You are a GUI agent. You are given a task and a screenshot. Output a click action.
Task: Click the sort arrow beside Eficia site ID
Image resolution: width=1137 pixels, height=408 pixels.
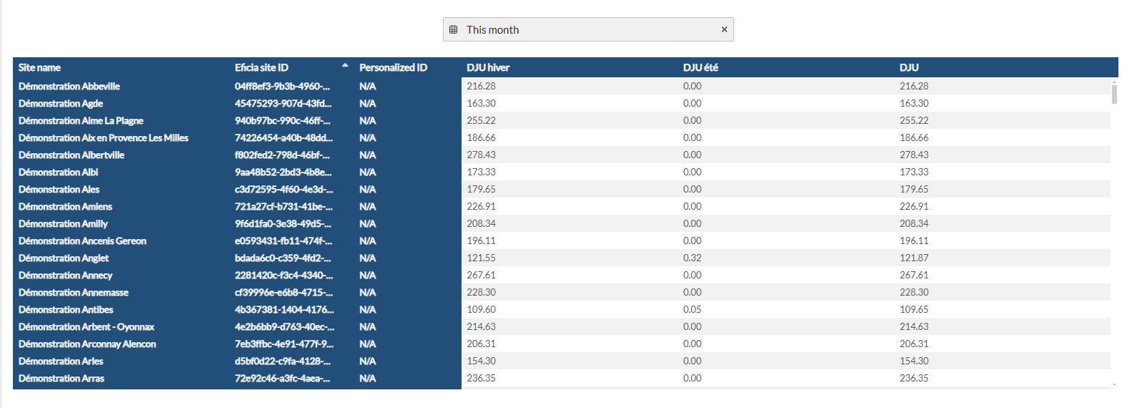tap(345, 66)
